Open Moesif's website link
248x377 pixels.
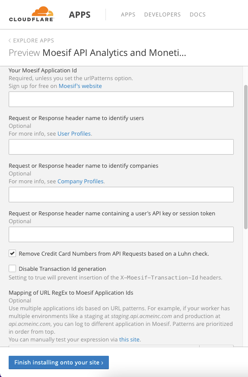80,86
